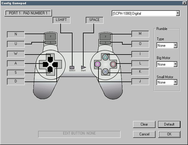
Task: Edit the D key binding box
Action: pyautogui.click(x=16, y=81)
